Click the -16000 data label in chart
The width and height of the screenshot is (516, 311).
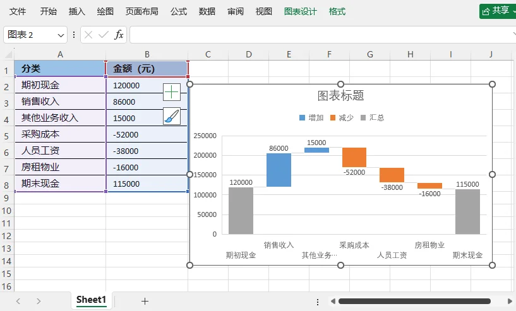429,194
